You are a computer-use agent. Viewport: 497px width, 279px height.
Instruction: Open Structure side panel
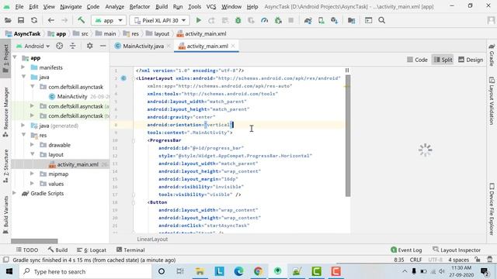coord(5,166)
